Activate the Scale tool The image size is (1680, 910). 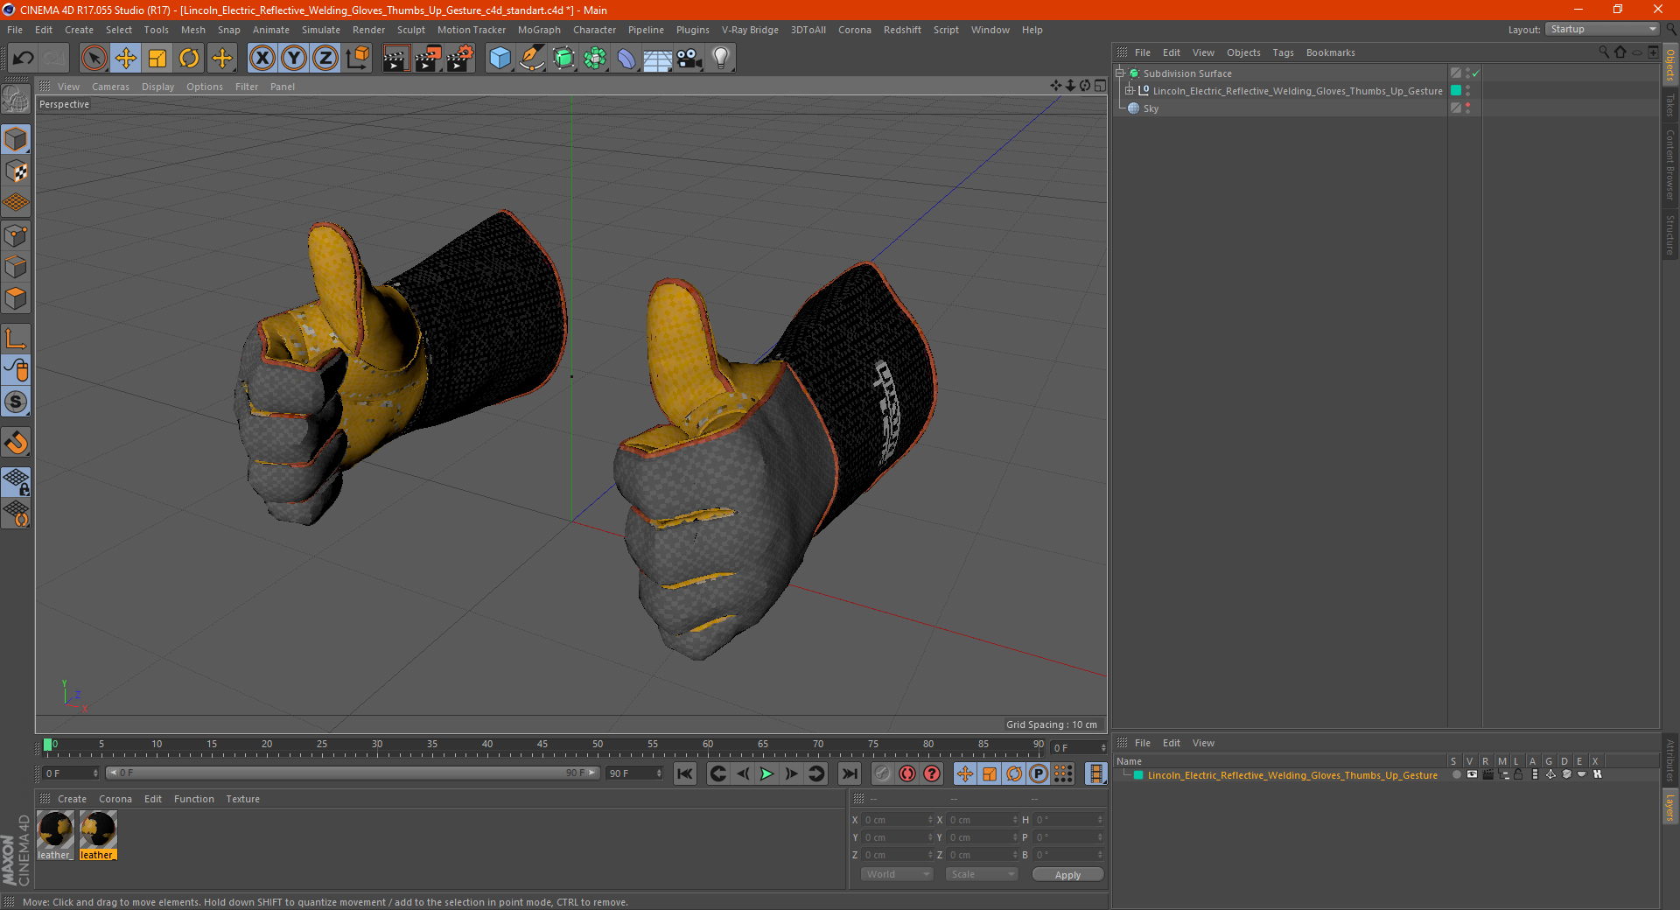point(157,59)
